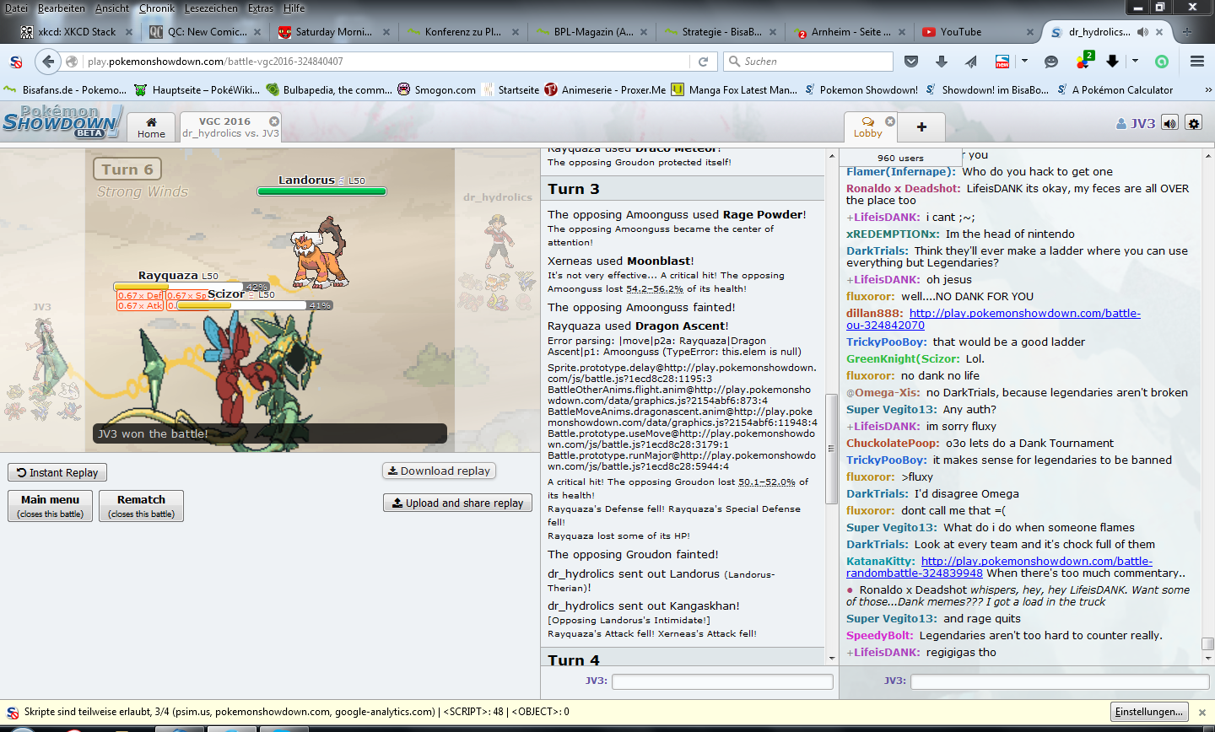
Task: Expand dropdown next to the red 'new' icon
Action: [1024, 62]
